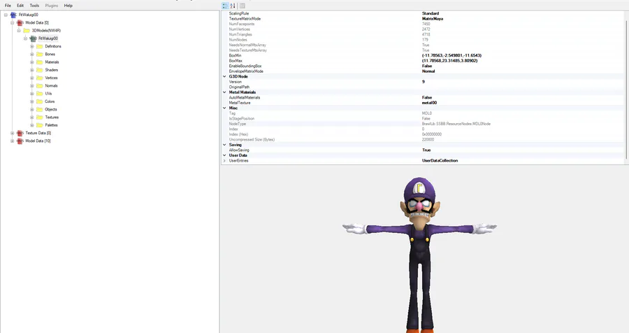Toggle EnableBoundingBox False value

point(427,66)
